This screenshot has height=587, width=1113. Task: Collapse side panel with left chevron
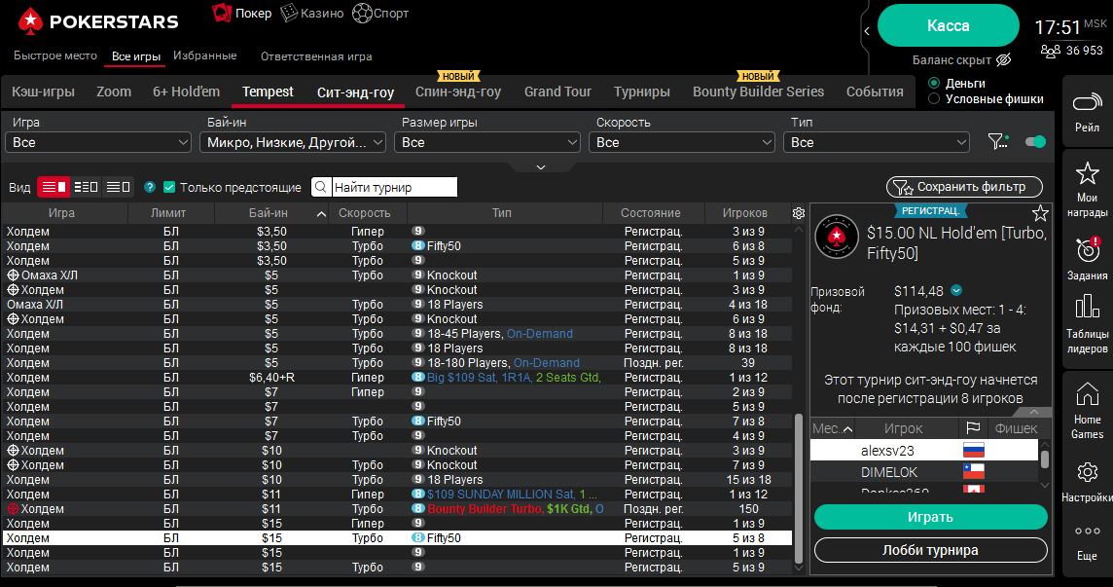coord(867,30)
